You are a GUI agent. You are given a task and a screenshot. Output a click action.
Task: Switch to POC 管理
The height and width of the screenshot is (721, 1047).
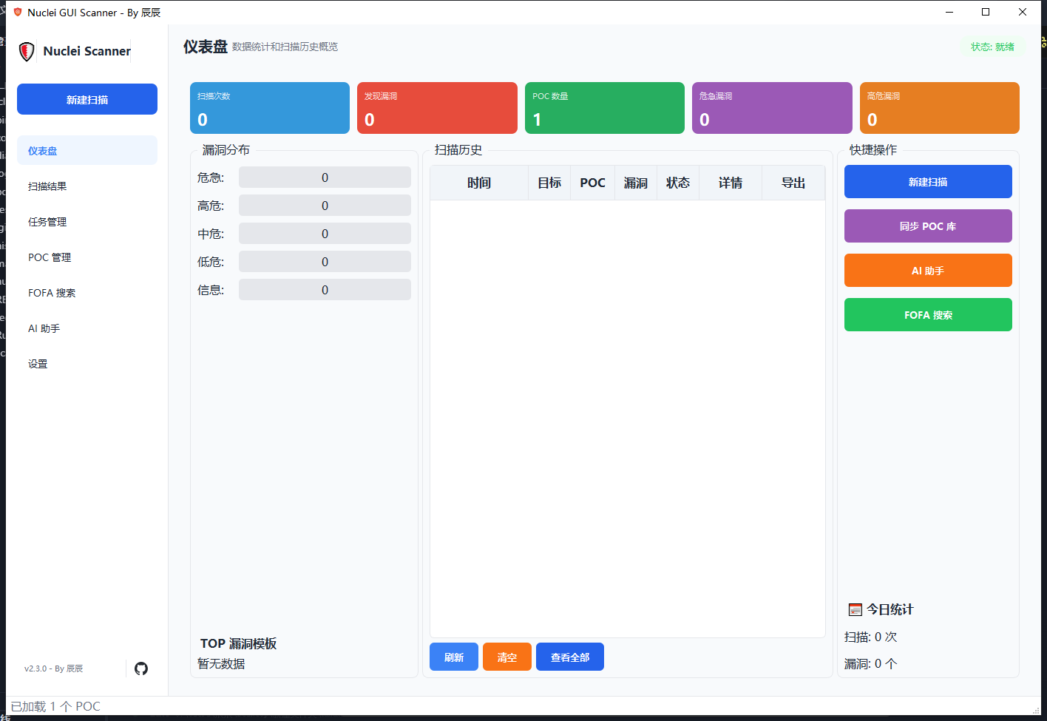click(49, 257)
